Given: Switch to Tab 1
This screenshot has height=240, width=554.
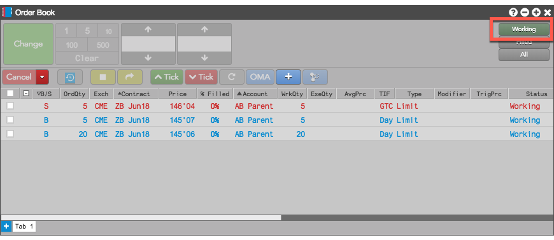Looking at the screenshot, I should point(24,227).
